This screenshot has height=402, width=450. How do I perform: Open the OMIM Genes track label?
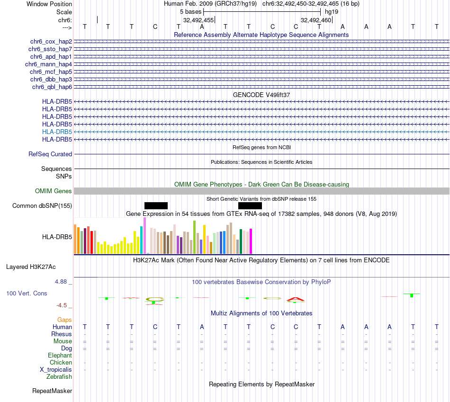54,191
